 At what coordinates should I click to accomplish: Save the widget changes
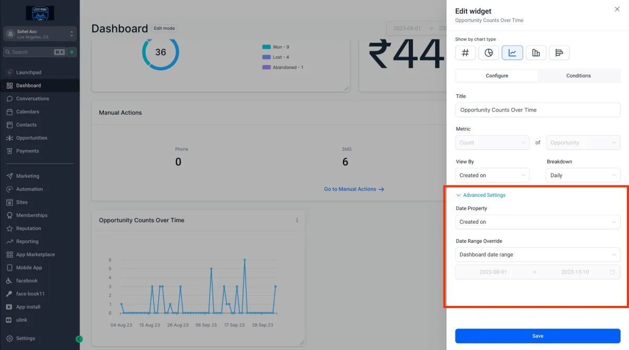538,336
